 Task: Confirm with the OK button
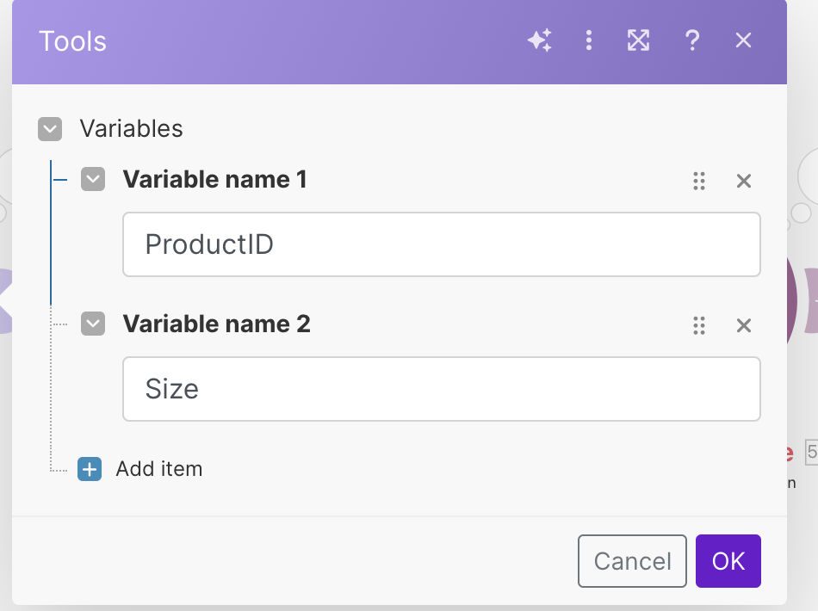click(728, 561)
